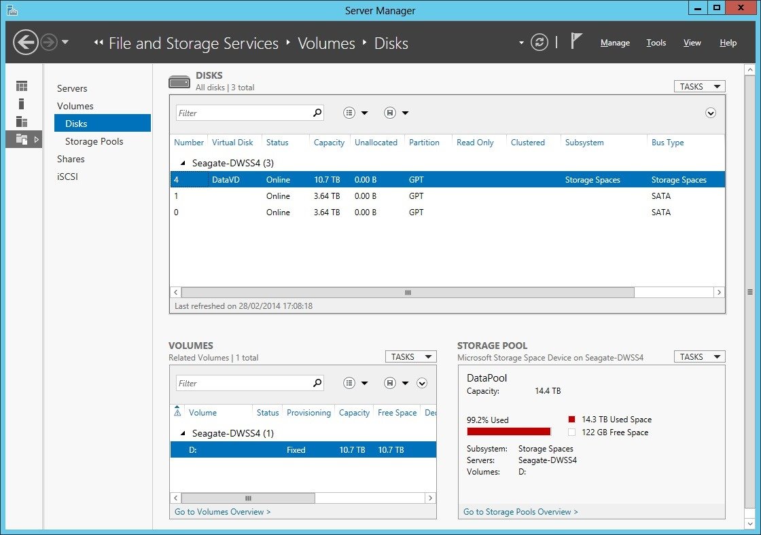The height and width of the screenshot is (535, 761).
Task: Open iSCSI in the sidebar
Action: tap(67, 177)
